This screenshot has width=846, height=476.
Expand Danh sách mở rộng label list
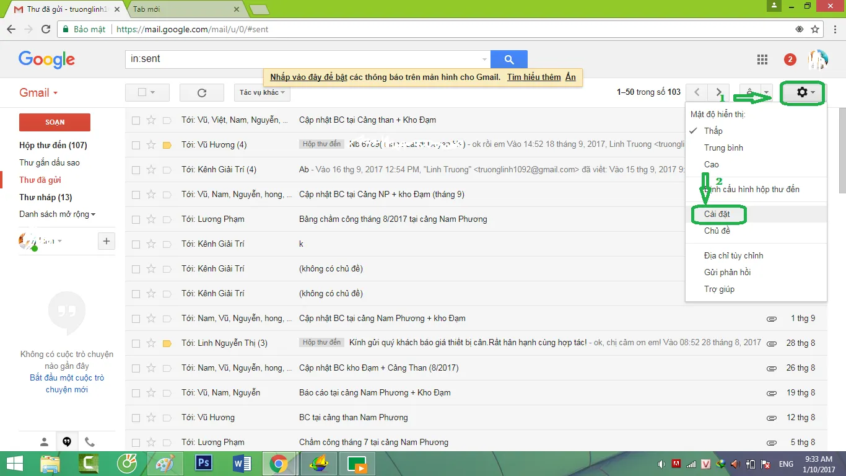(x=57, y=214)
